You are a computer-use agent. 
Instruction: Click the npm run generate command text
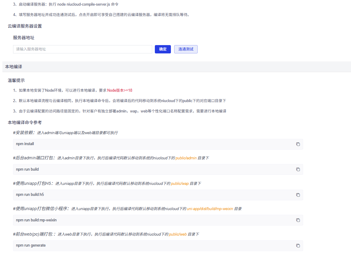click(31, 245)
